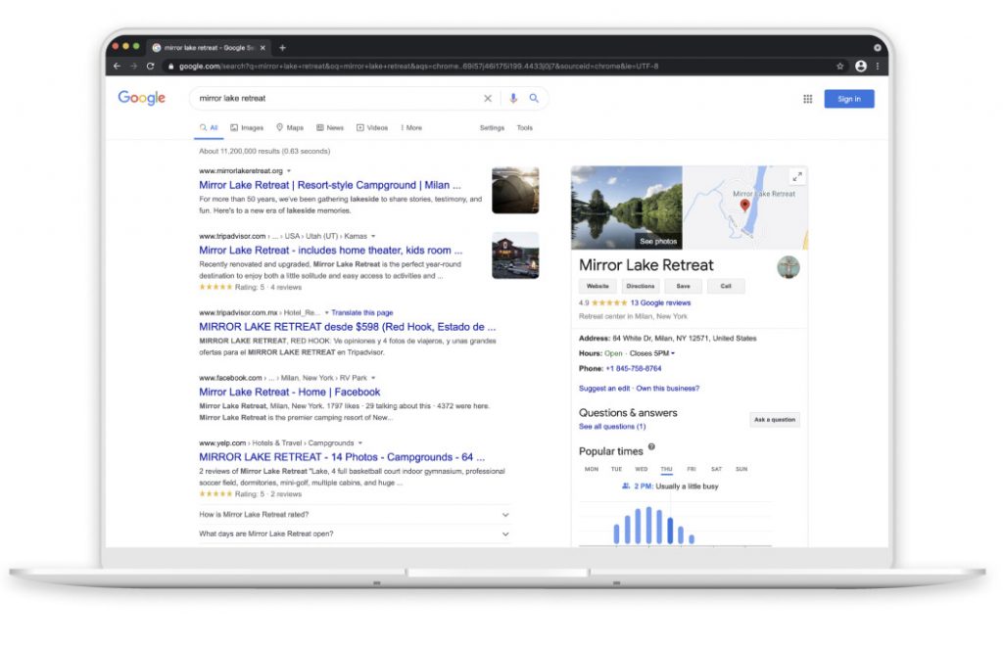Click Own this business? link
This screenshot has width=1003, height=648.
coord(668,389)
